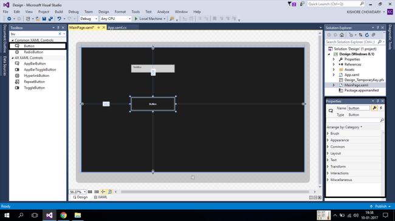Click the Collapse Pane icon in designer
The width and height of the screenshot is (395, 221).
320,197
